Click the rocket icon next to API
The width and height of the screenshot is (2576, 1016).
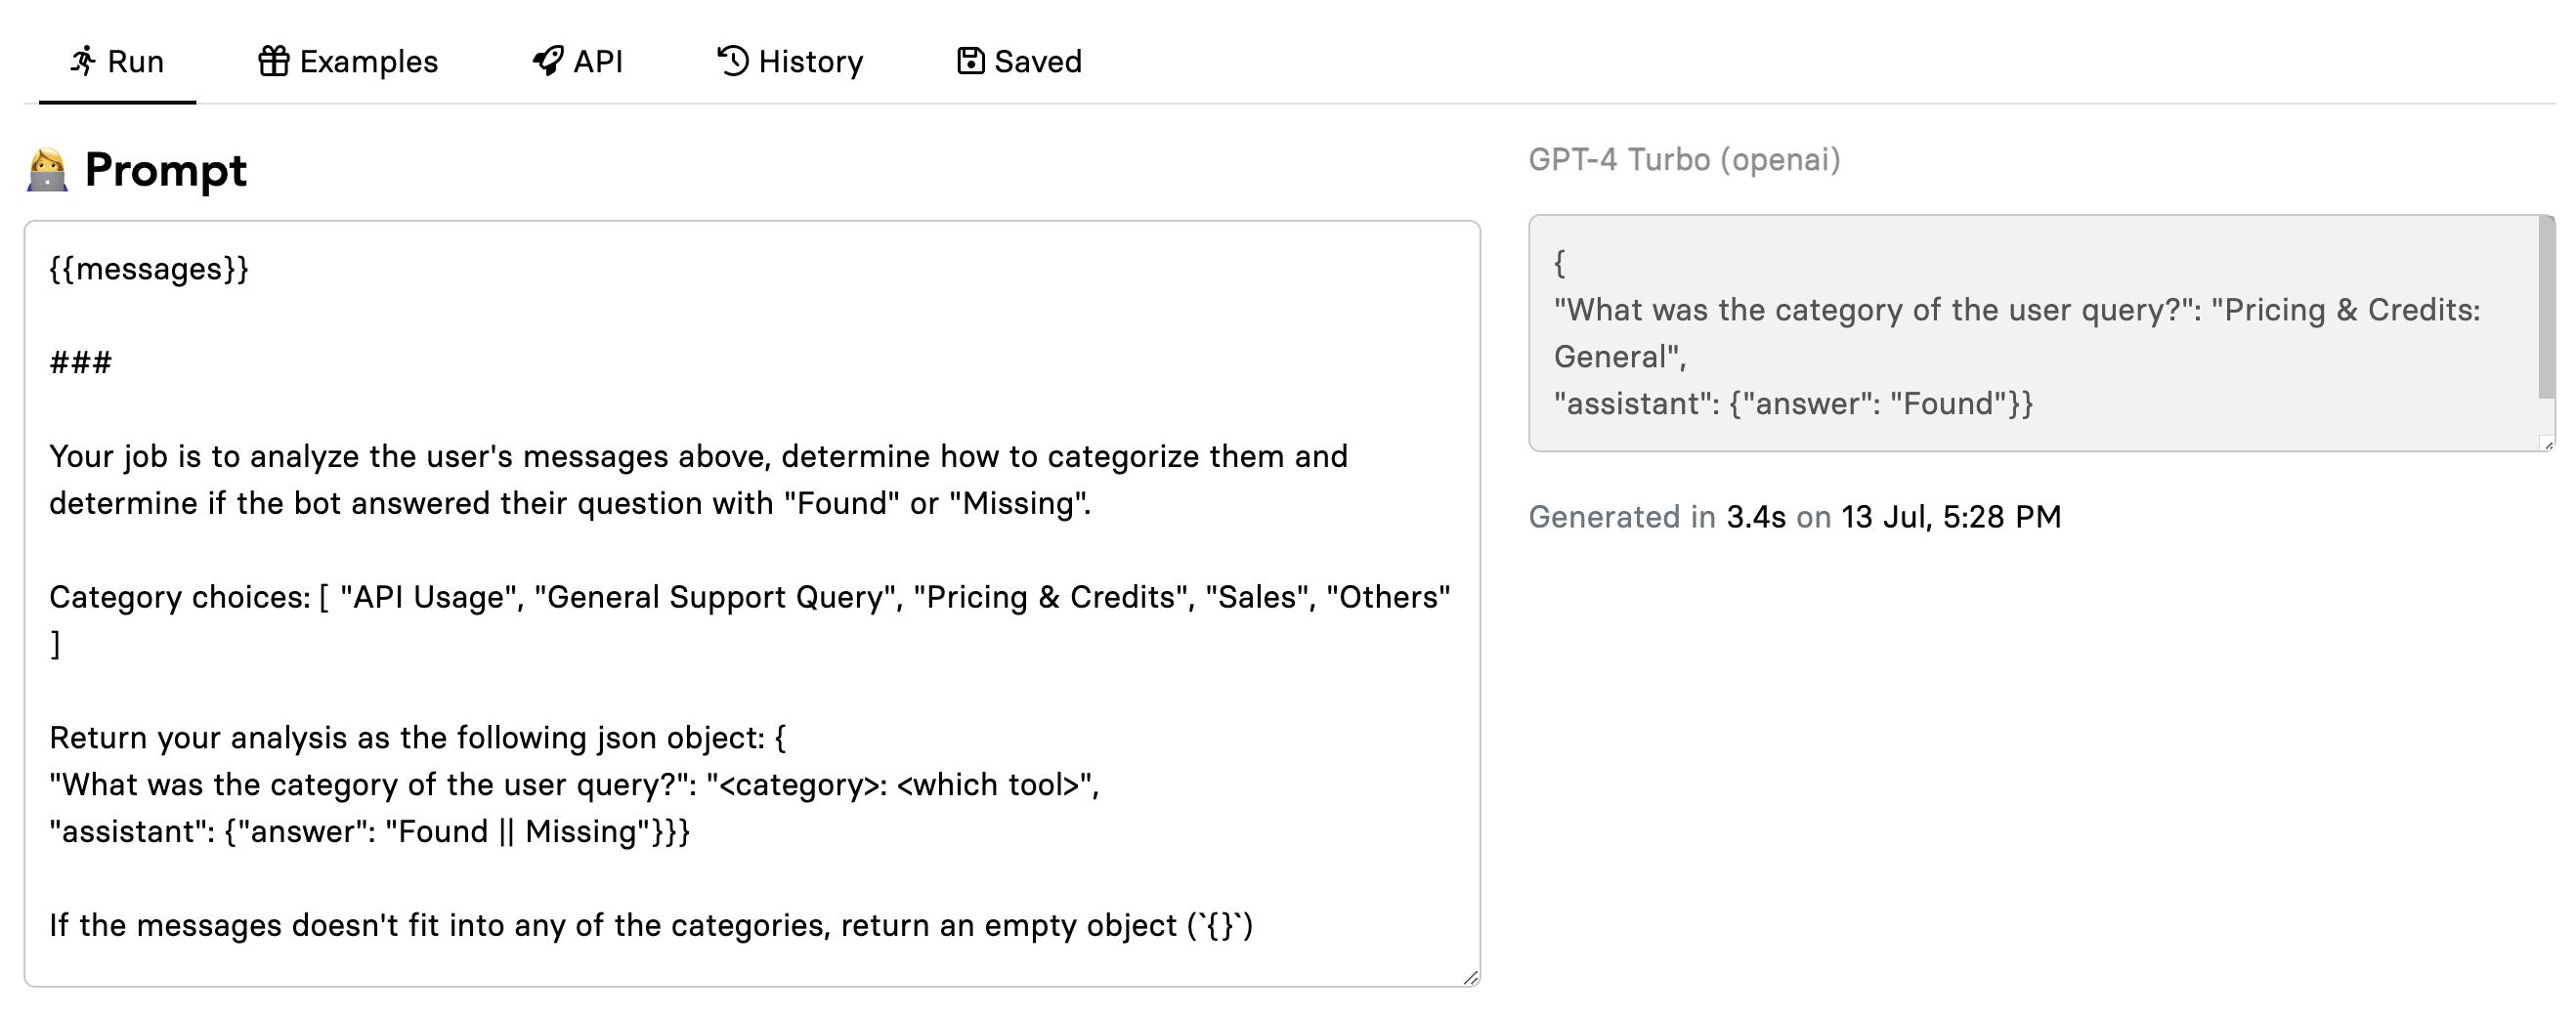pyautogui.click(x=548, y=61)
